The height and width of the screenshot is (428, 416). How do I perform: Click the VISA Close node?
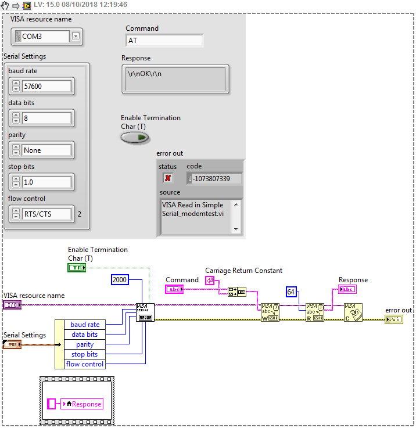click(353, 312)
